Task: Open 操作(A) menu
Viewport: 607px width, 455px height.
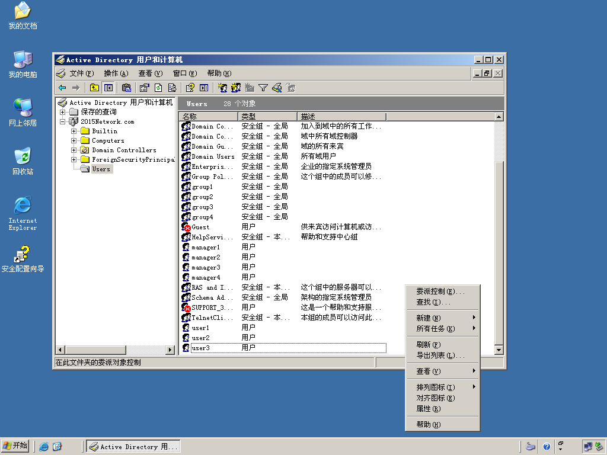Action: [x=116, y=73]
